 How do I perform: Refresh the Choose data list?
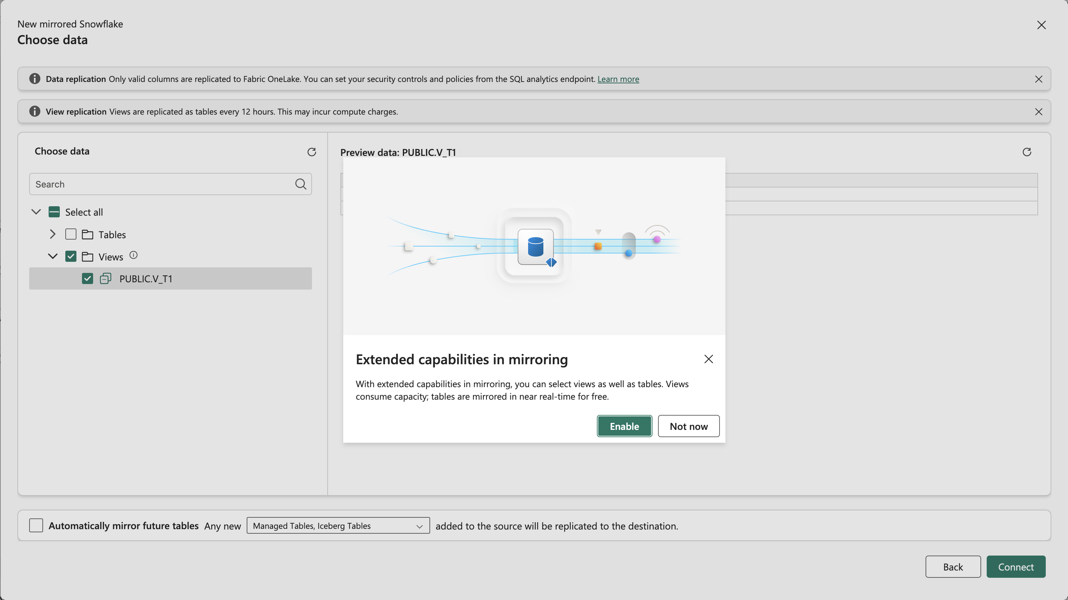311,152
